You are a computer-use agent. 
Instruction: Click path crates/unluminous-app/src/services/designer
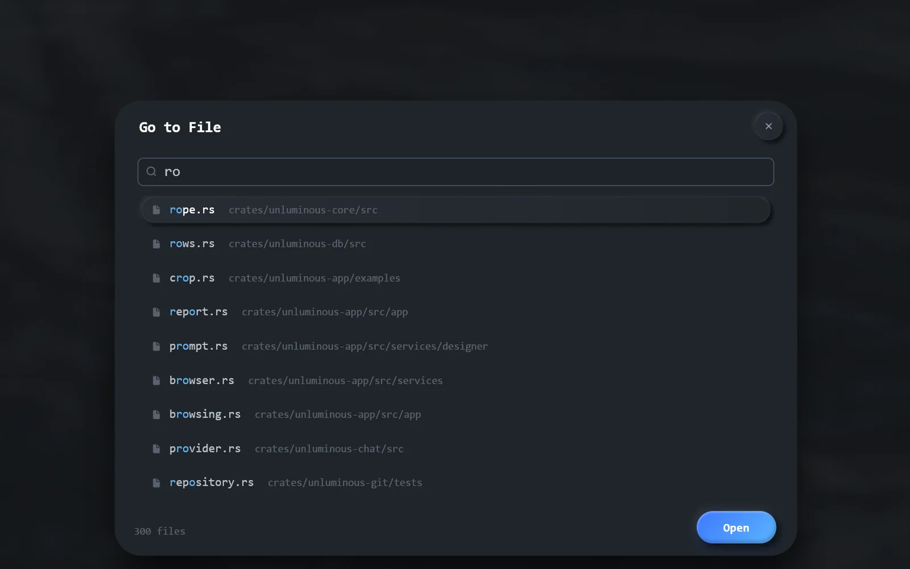click(365, 346)
